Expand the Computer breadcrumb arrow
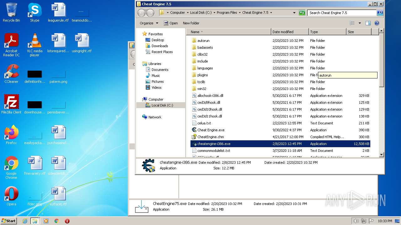 [x=187, y=13]
